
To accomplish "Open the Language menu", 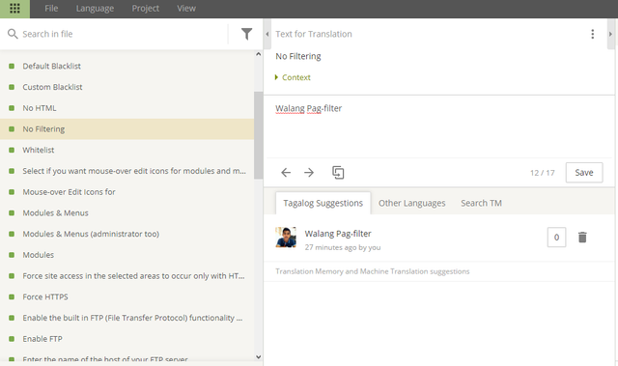I will pos(95,9).
